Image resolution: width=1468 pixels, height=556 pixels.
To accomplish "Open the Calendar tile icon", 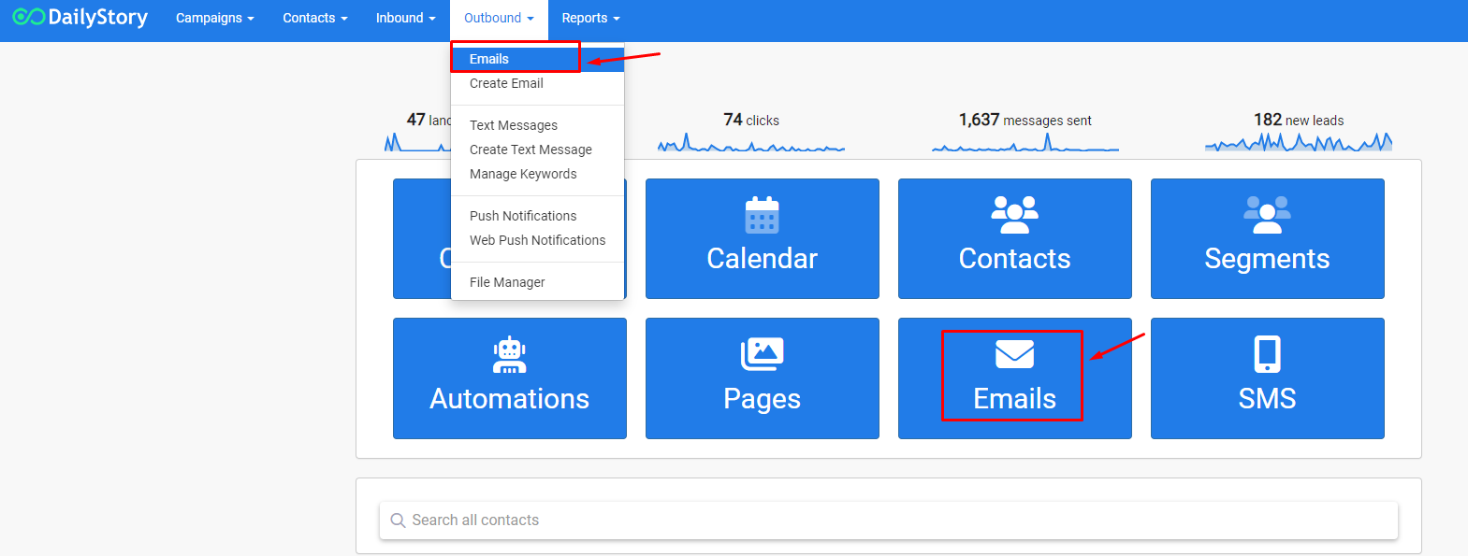I will 762,215.
